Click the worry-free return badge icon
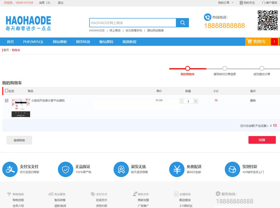The width and height of the screenshot is (280, 208). (x=121, y=169)
